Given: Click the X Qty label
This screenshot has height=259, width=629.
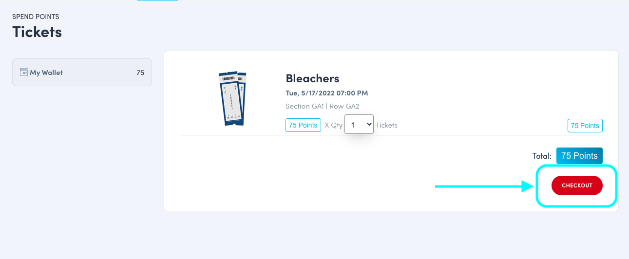Looking at the screenshot, I should [x=333, y=125].
